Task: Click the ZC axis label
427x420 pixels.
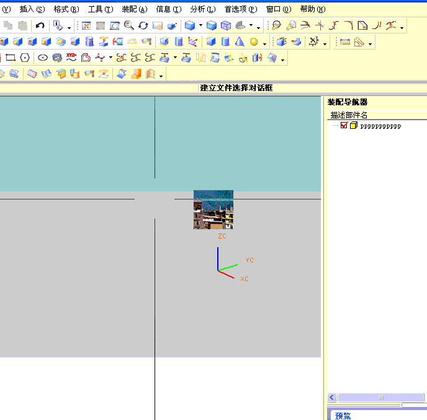Action: (x=222, y=236)
